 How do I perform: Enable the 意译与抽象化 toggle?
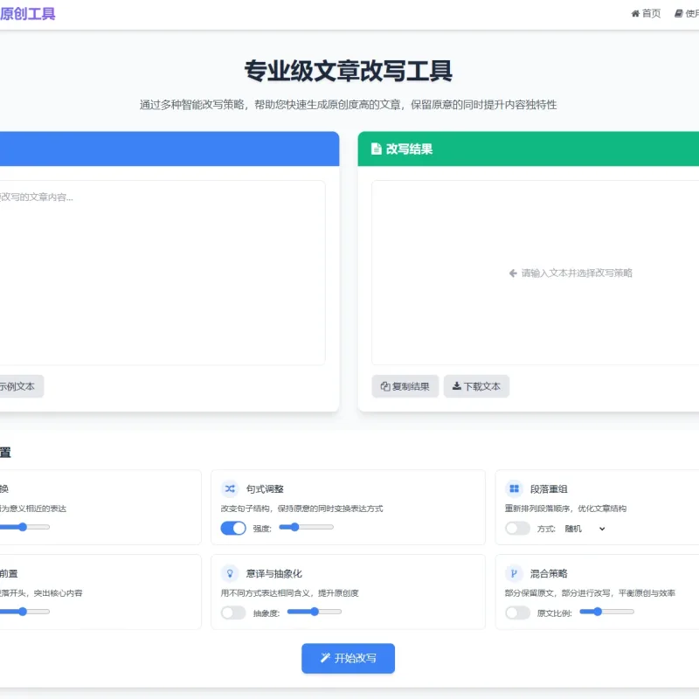pyautogui.click(x=233, y=613)
